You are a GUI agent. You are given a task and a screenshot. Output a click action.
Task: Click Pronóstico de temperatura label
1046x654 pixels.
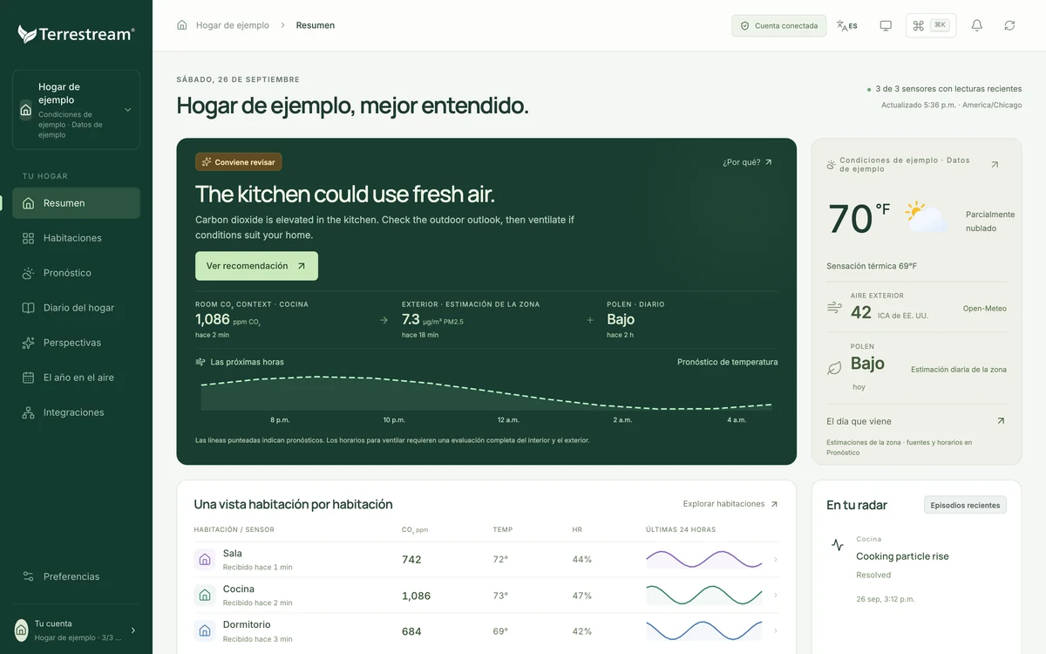727,362
